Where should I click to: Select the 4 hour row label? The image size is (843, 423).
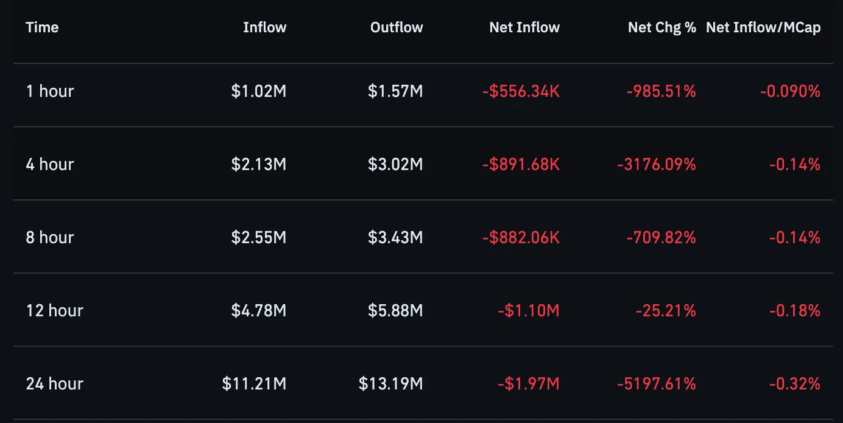tap(50, 165)
